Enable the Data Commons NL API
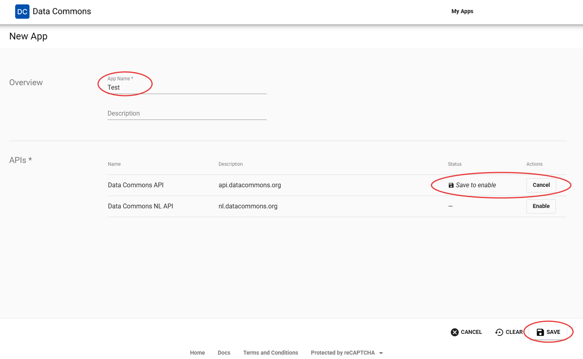Screen dimensions: 583x359 [541, 206]
